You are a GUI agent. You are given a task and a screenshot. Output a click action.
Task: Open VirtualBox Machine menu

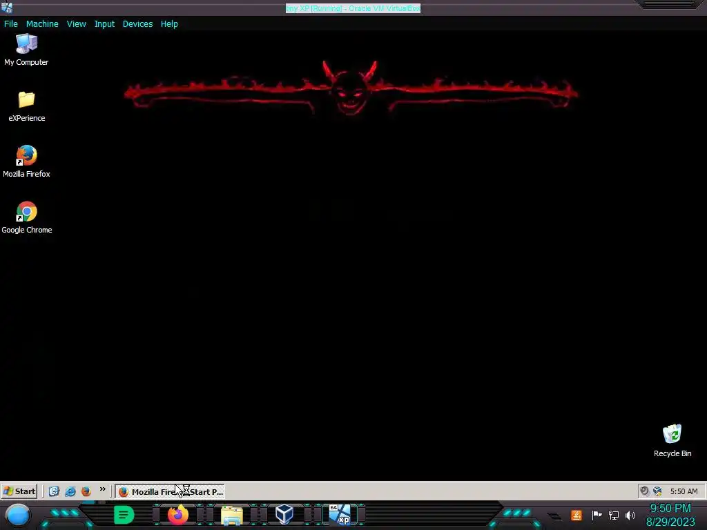click(x=42, y=24)
